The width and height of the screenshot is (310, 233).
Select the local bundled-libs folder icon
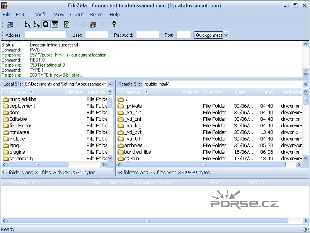[6, 99]
